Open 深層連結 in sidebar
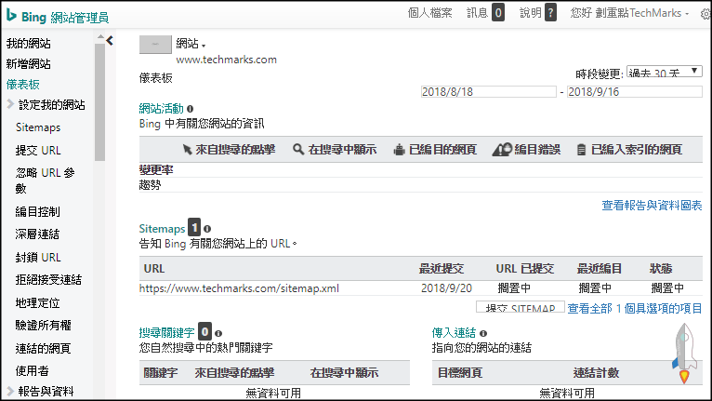 (x=37, y=234)
